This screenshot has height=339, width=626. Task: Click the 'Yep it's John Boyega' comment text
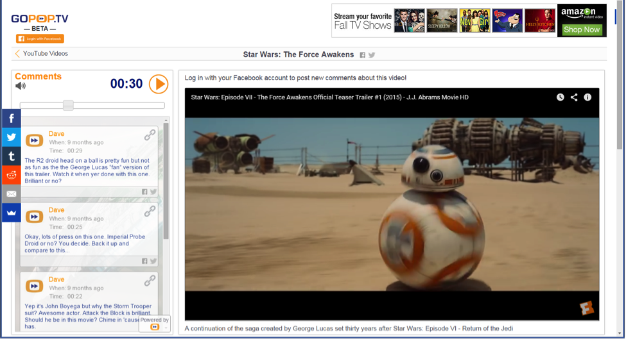[88, 317]
